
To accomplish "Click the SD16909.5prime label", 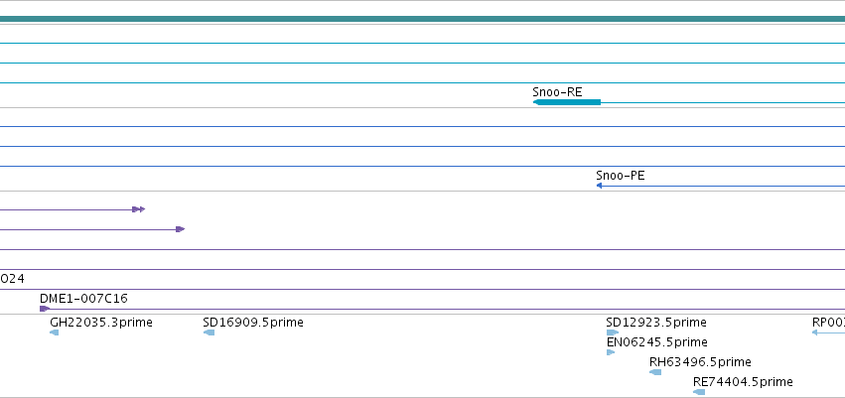I will click(253, 323).
